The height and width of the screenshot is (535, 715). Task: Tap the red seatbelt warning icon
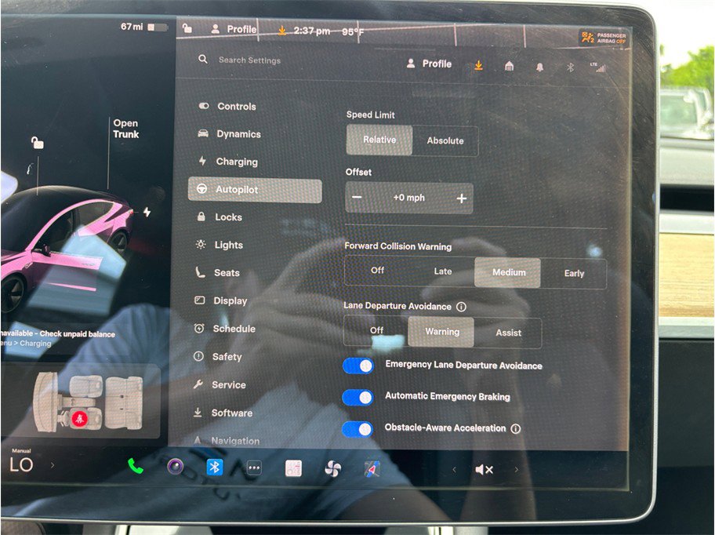[x=79, y=418]
